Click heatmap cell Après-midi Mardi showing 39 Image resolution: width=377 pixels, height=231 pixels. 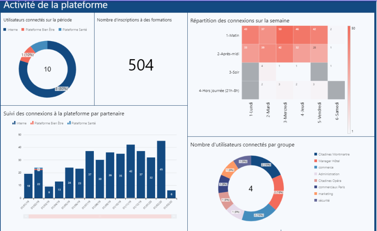pos(267,53)
